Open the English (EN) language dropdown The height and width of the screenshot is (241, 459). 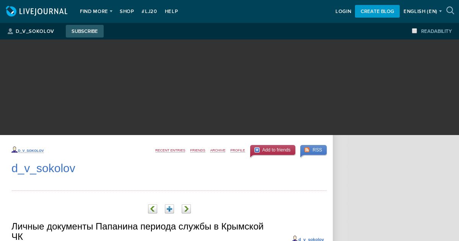[423, 11]
